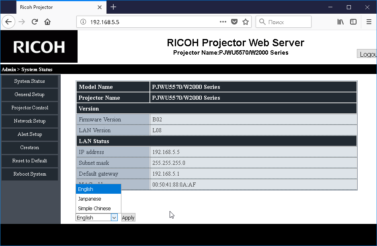Log out of the projector web server
This screenshot has width=377, height=246.
[x=367, y=54]
